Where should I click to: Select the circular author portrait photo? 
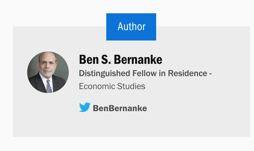[48, 72]
